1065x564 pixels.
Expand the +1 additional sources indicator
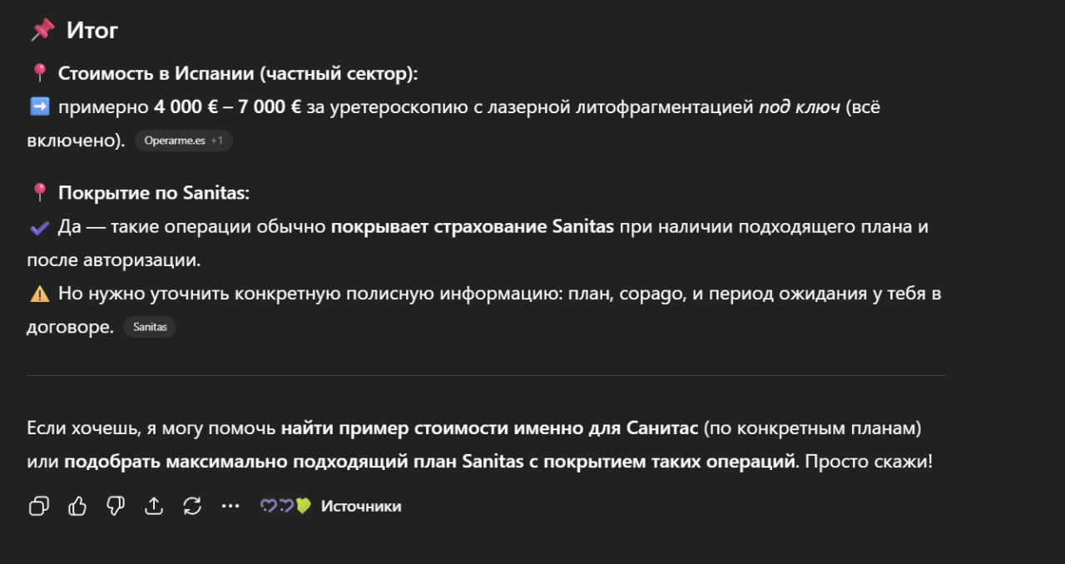(x=216, y=141)
